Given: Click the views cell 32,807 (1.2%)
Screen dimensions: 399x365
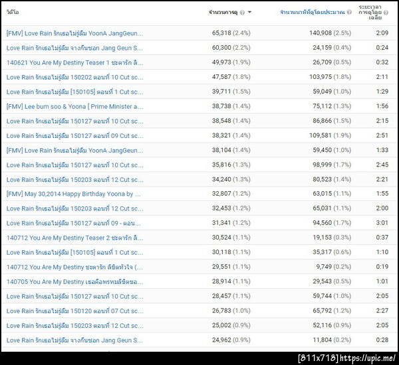Looking at the screenshot, I should (231, 194).
